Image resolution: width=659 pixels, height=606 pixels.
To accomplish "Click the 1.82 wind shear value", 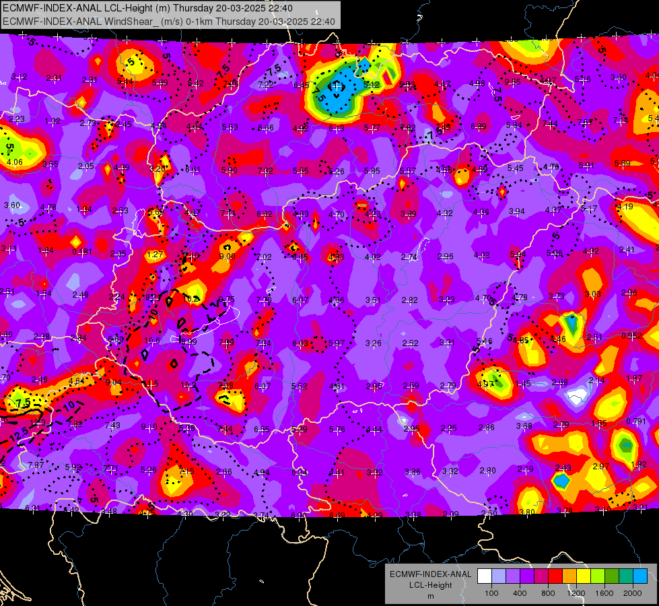I will click(638, 465).
